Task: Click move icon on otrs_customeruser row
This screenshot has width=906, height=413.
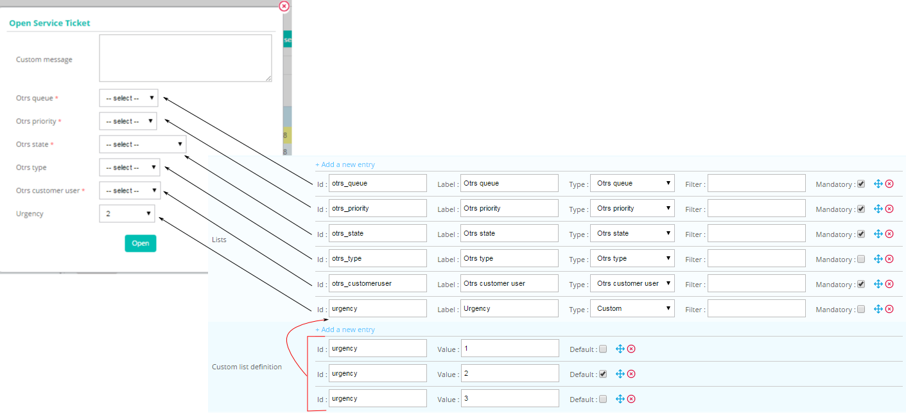Action: pos(878,284)
